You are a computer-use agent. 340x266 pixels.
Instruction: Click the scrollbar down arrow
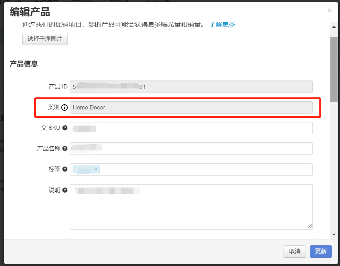click(x=334, y=234)
